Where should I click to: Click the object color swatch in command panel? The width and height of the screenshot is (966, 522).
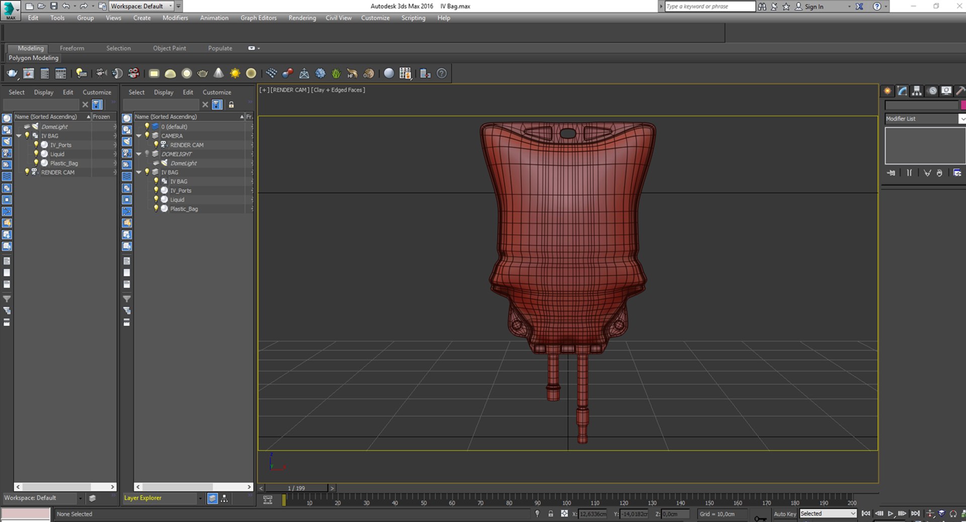[963, 105]
